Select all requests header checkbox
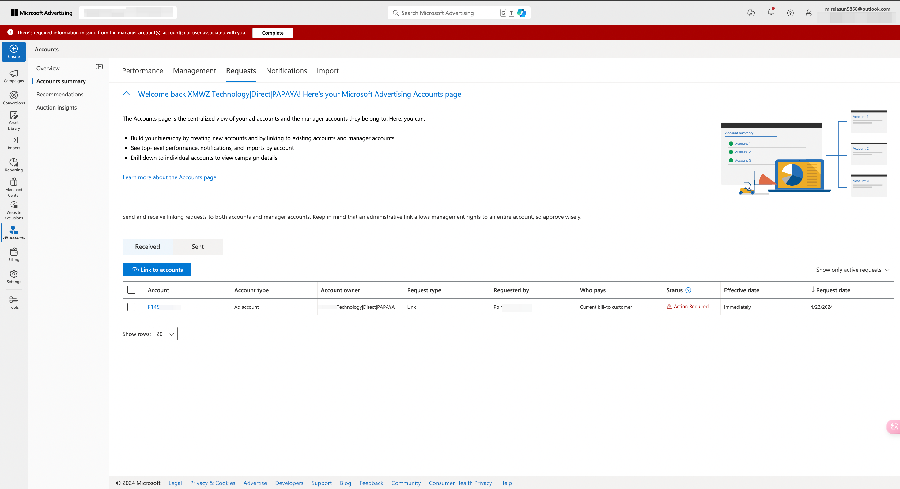The width and height of the screenshot is (900, 489). [x=131, y=290]
